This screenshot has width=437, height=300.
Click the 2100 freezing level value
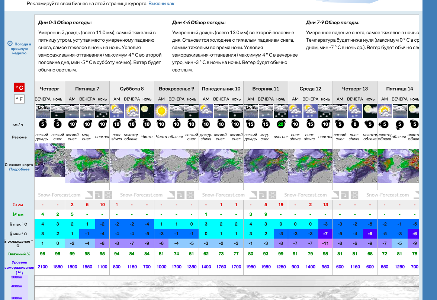(43, 267)
